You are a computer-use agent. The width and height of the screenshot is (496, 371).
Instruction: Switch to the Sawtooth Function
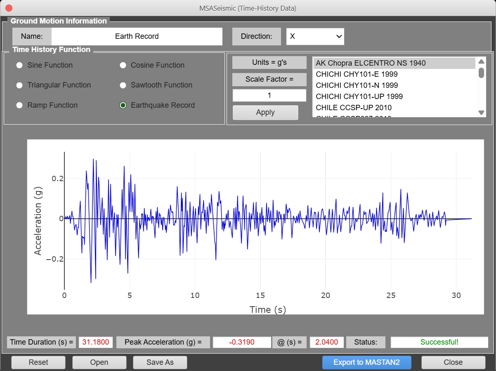click(x=123, y=85)
